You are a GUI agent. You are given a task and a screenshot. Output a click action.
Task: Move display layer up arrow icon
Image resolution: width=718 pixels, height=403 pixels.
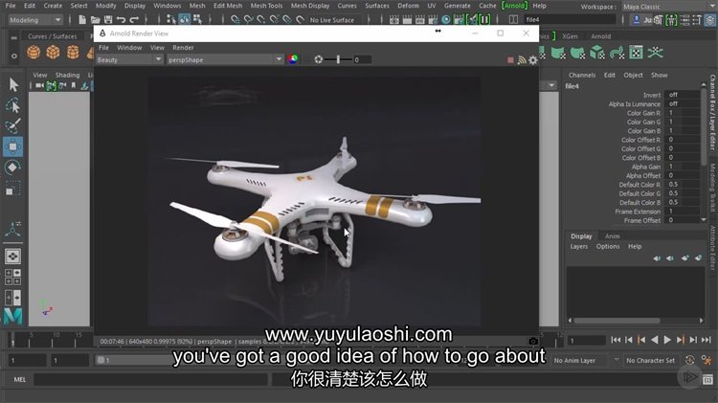pyautogui.click(x=657, y=258)
